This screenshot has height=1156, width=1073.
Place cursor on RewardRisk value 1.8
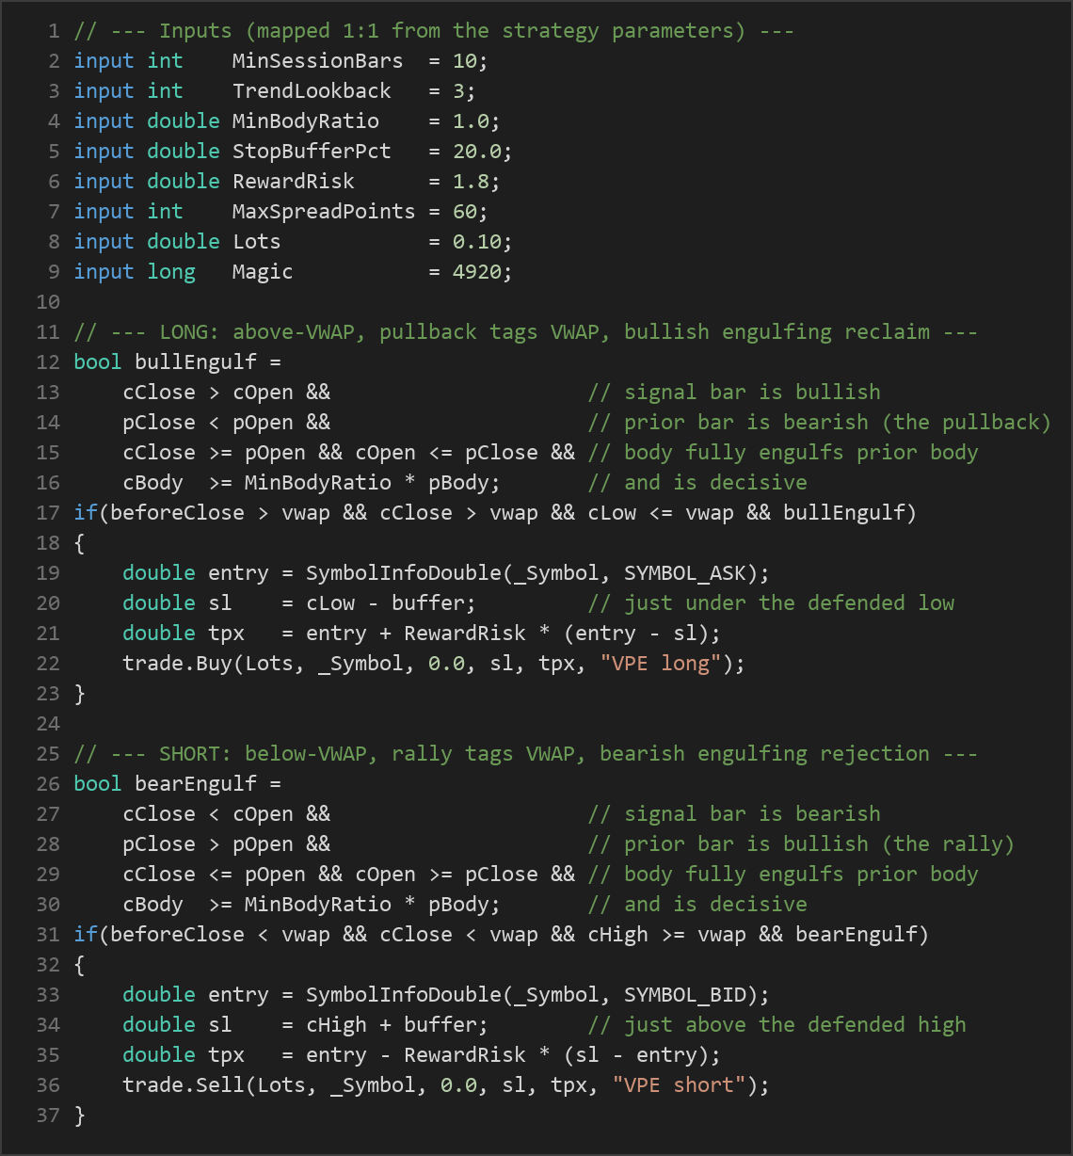pyautogui.click(x=471, y=182)
